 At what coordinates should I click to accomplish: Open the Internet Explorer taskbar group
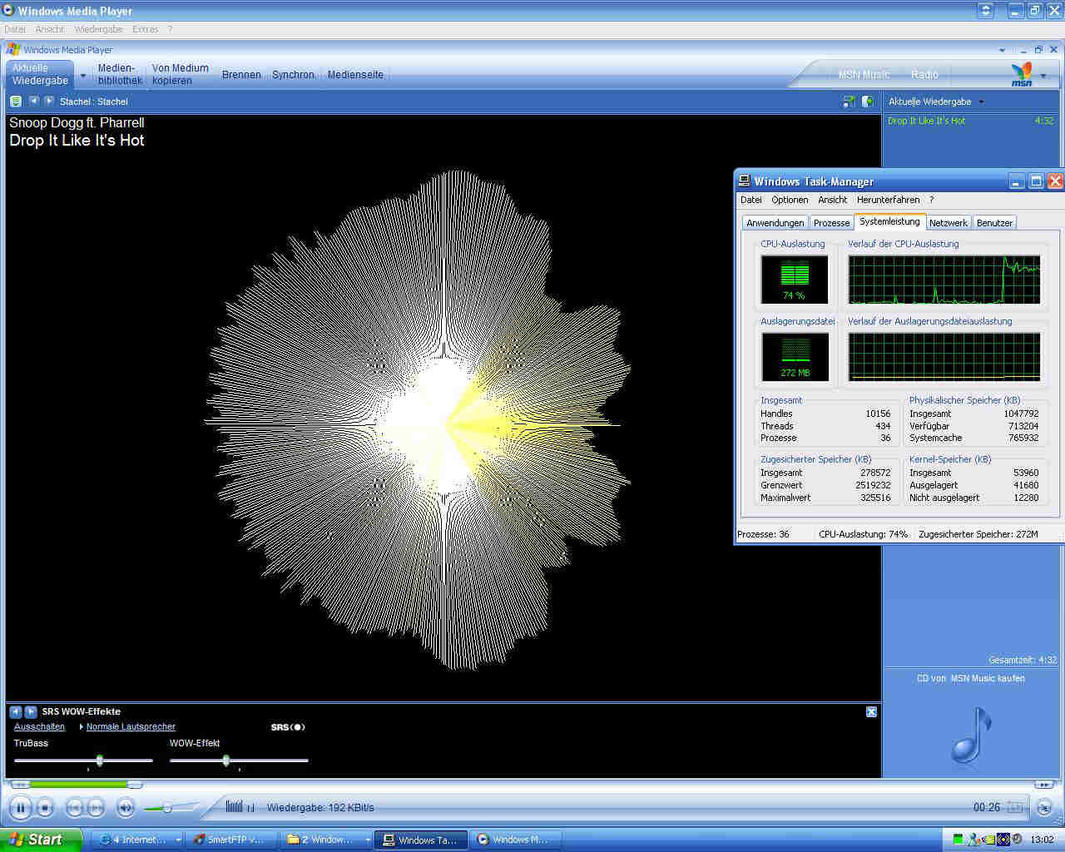(x=137, y=840)
